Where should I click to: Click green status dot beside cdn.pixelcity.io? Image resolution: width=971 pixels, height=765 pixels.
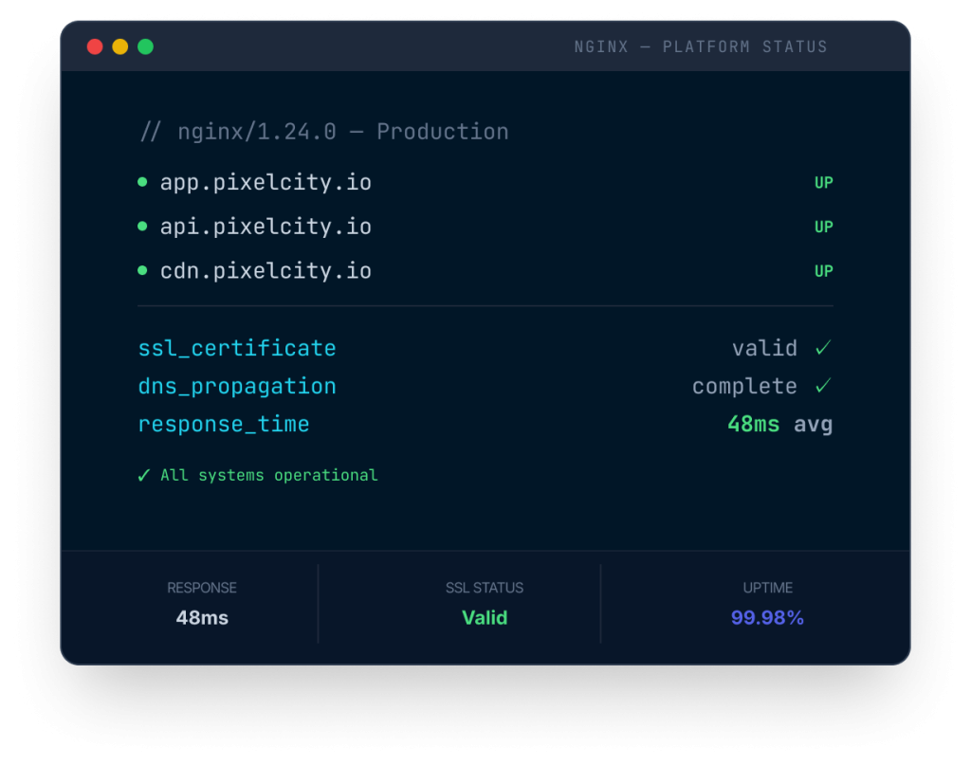coord(142,271)
